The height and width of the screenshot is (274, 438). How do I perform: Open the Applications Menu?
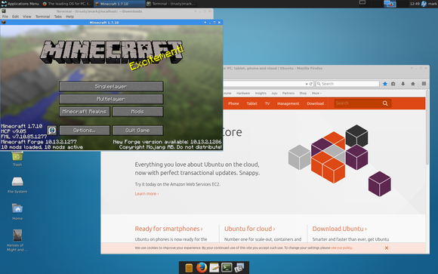(x=20, y=4)
